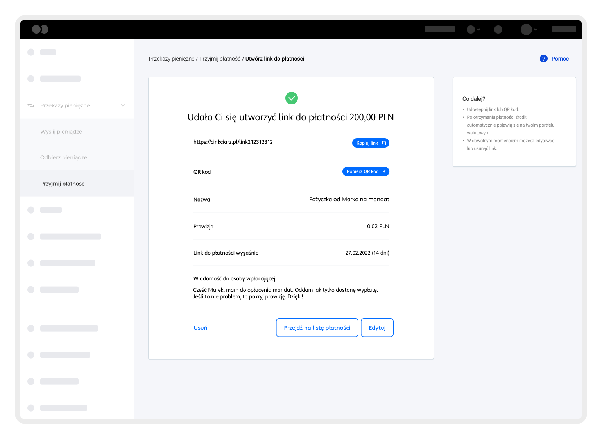Select Przyjmij płatność menu item
602x439 pixels.
pos(63,184)
